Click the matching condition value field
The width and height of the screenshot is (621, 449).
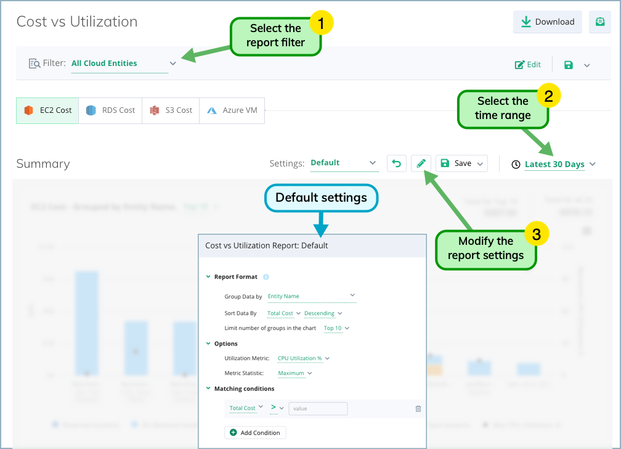tap(318, 408)
